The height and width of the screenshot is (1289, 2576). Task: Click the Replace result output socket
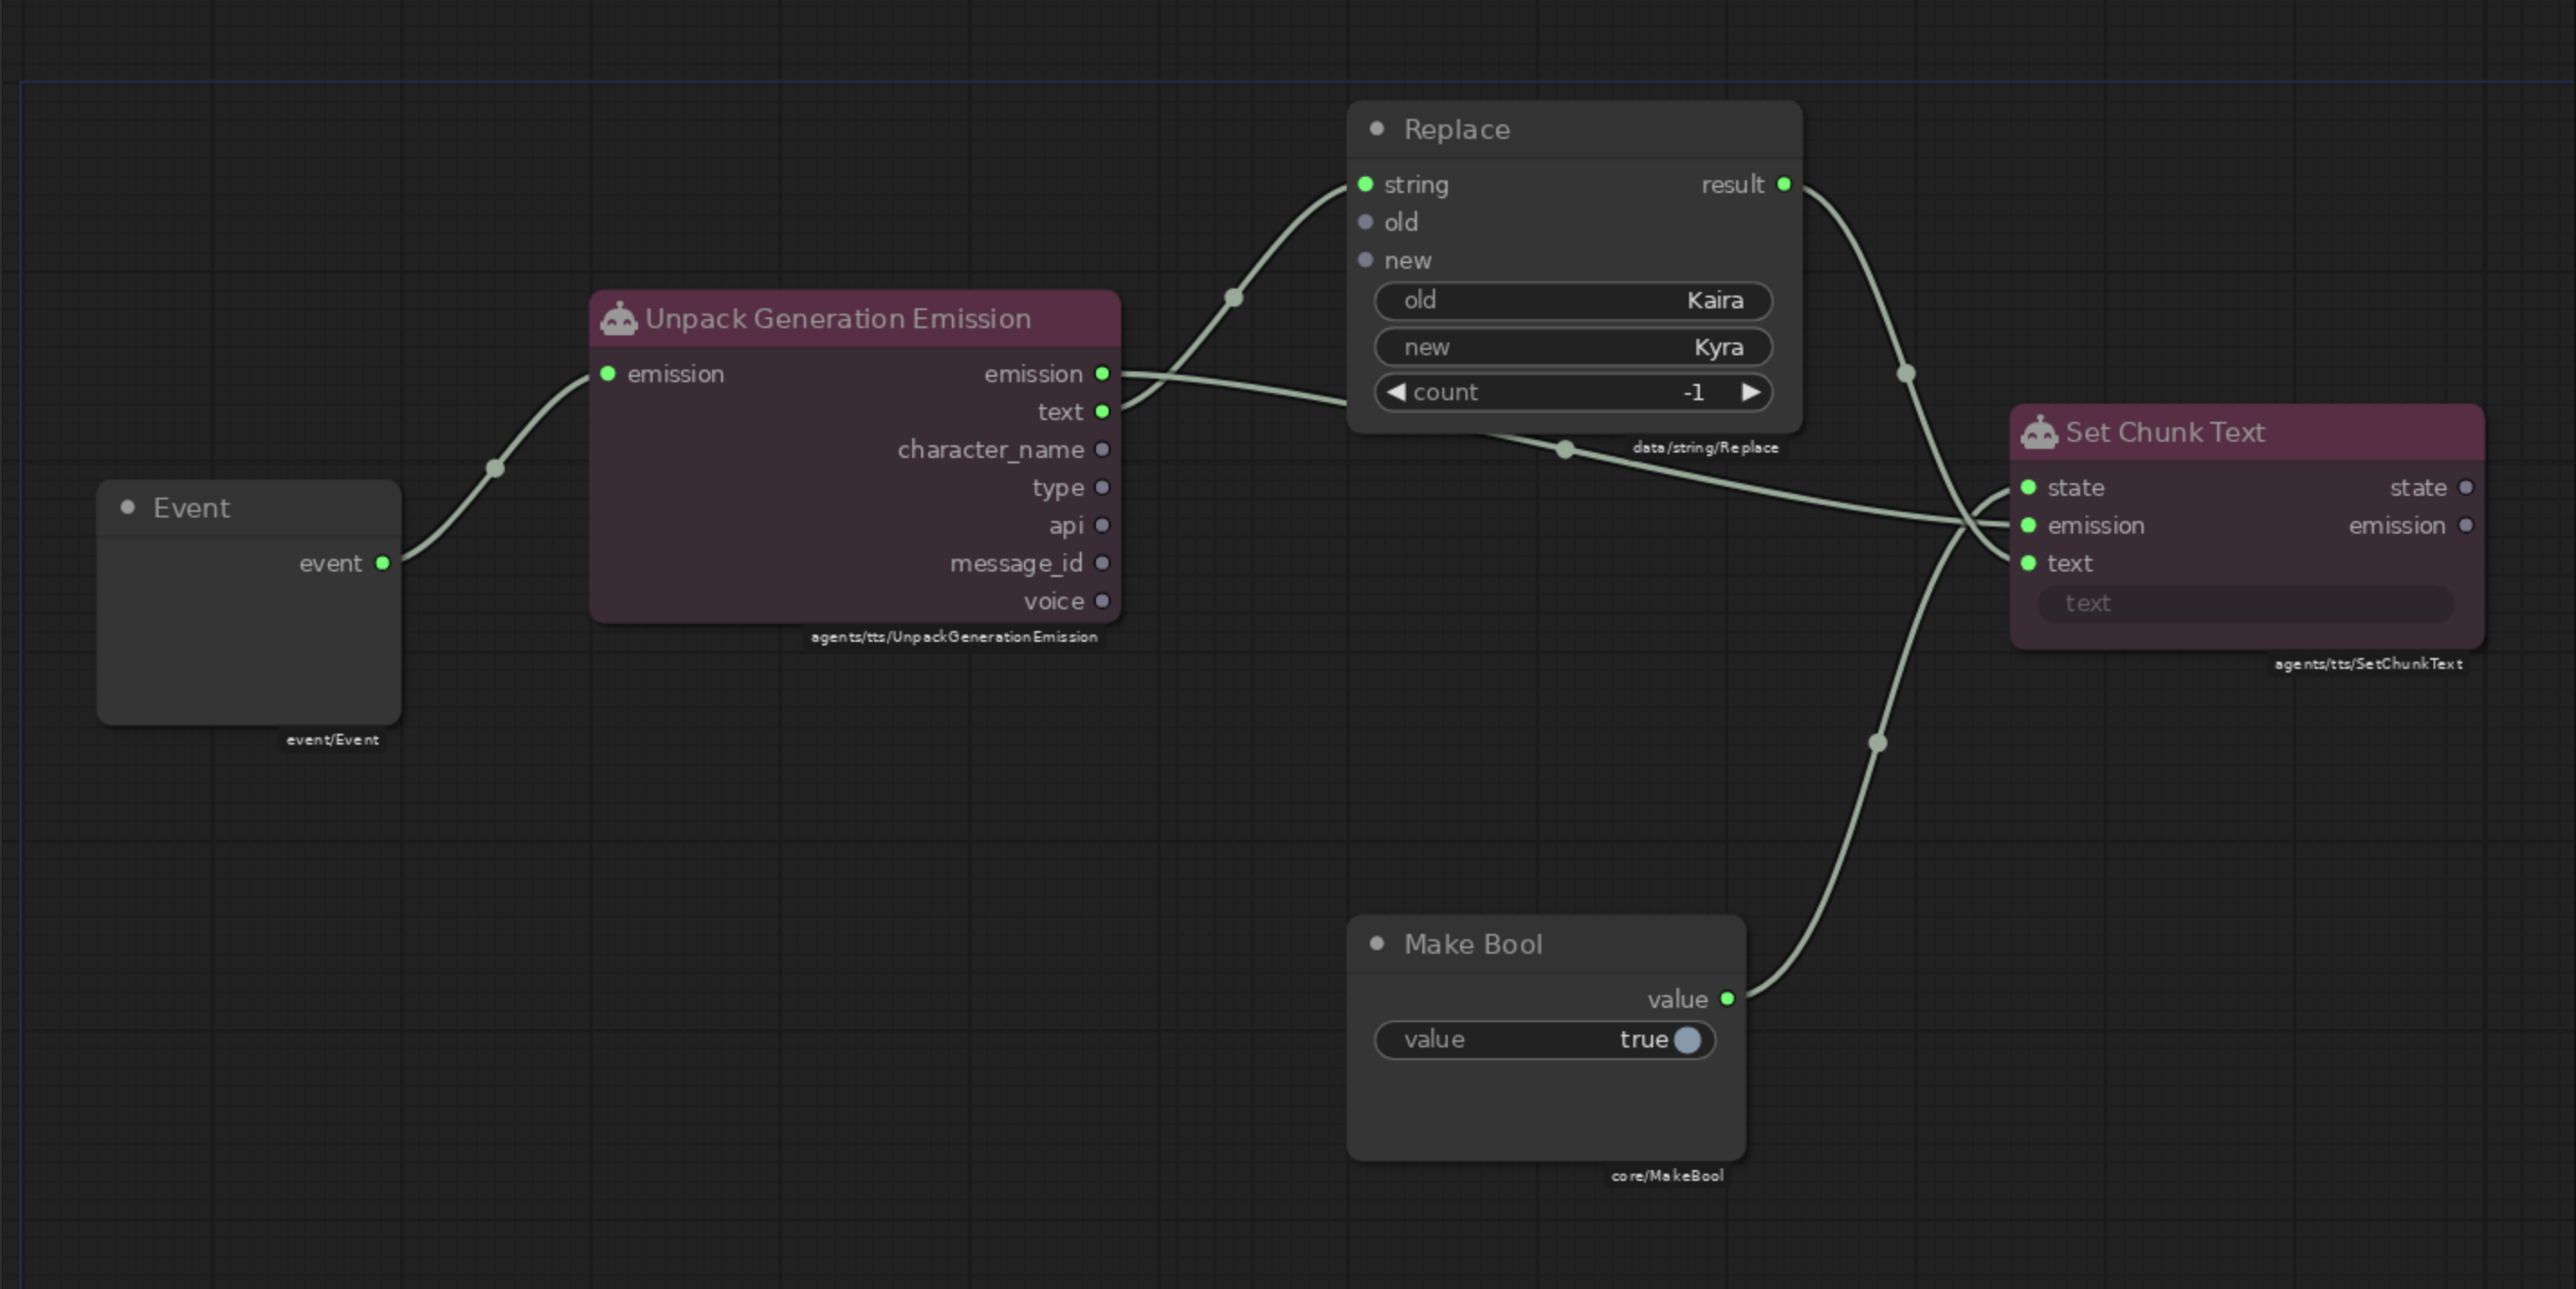click(x=1784, y=184)
